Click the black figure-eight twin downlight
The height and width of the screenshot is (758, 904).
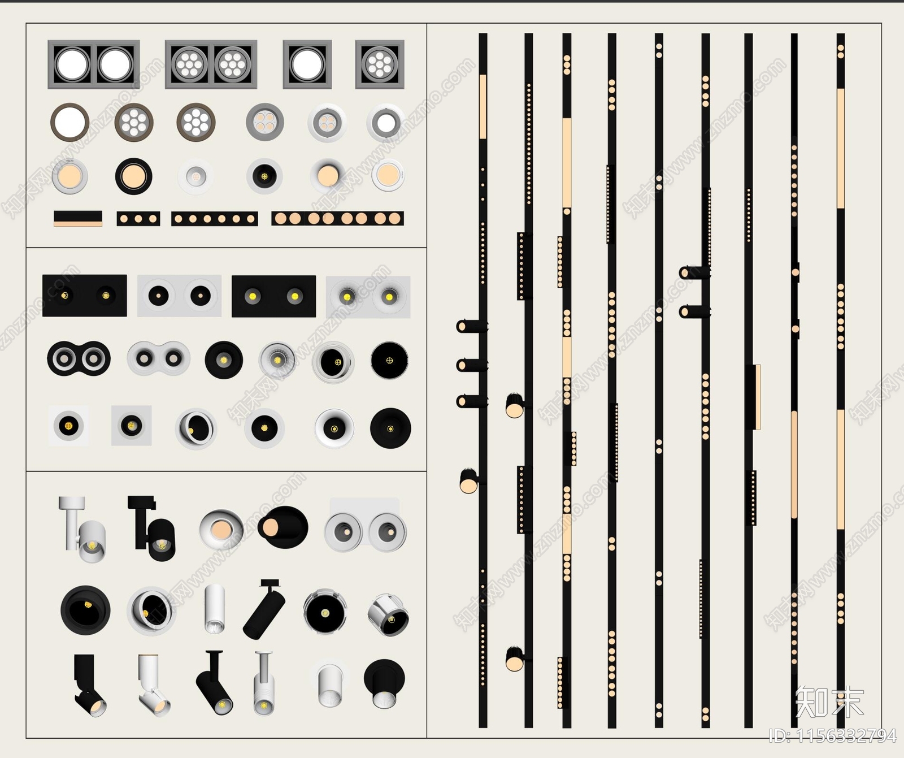79,358
